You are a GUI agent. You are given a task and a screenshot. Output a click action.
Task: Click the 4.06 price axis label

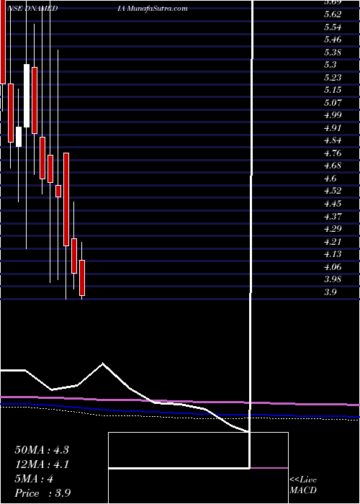tap(333, 267)
